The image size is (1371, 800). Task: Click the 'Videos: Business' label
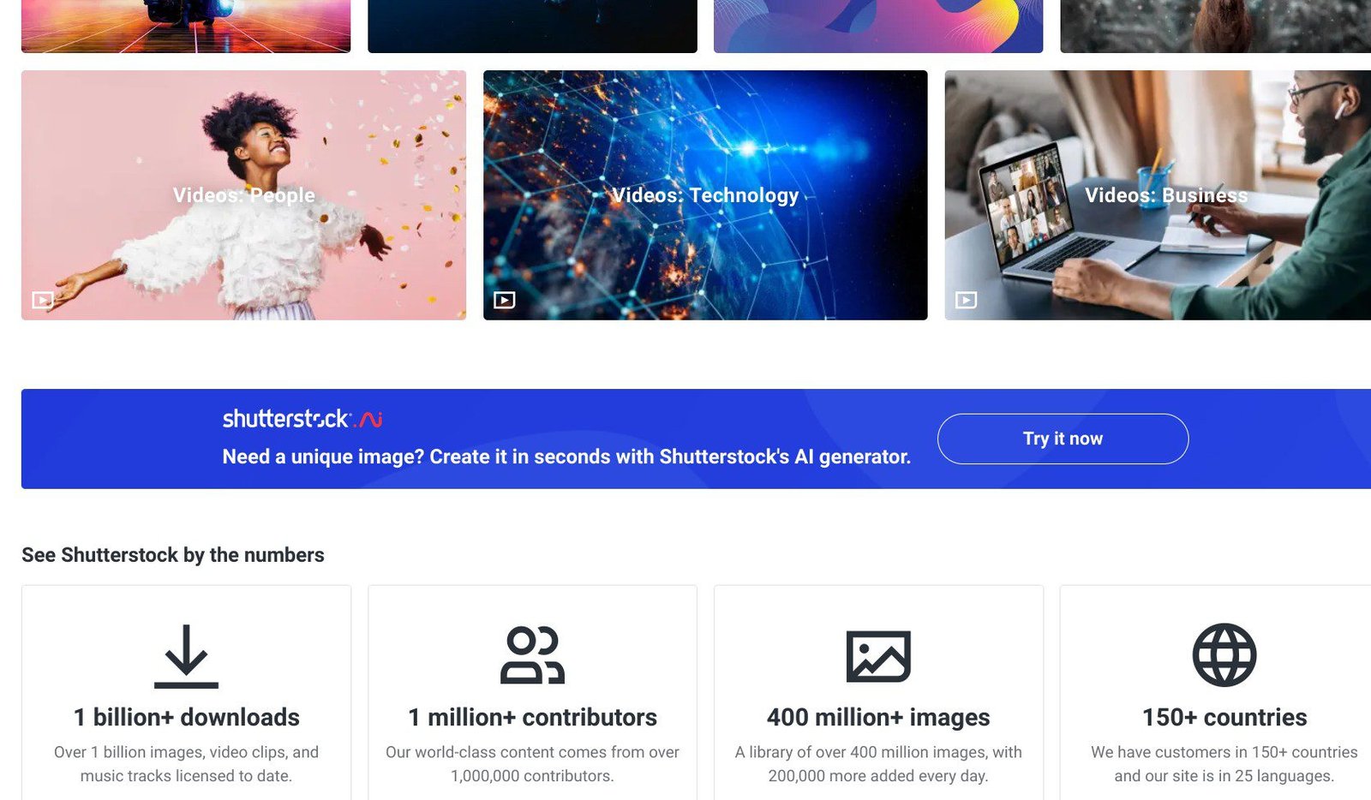click(1166, 195)
